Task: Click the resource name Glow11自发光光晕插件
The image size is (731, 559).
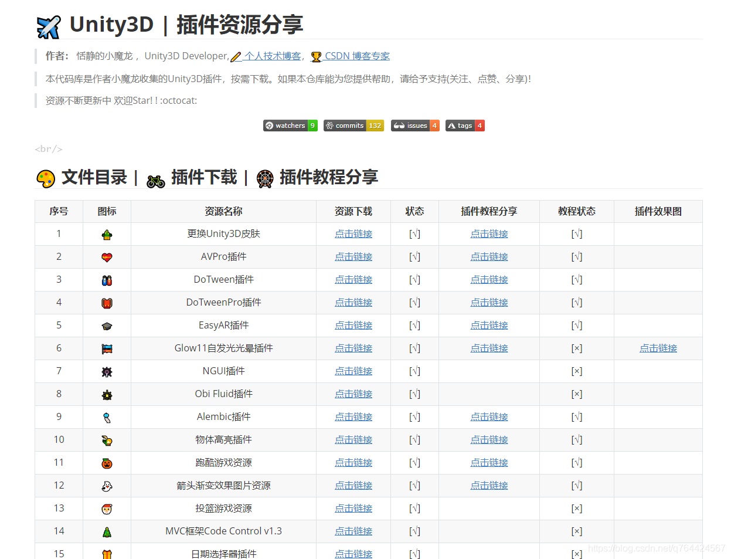Action: pos(223,348)
